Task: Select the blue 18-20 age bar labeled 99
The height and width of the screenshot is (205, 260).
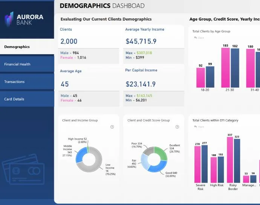Action: pos(210,77)
